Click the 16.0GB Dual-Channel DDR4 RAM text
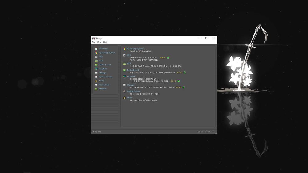 pyautogui.click(x=155, y=66)
